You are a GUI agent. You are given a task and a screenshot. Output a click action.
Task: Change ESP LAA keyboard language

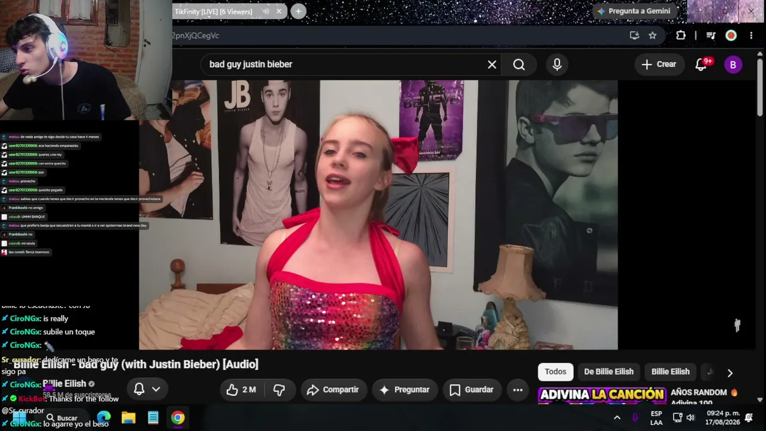656,418
